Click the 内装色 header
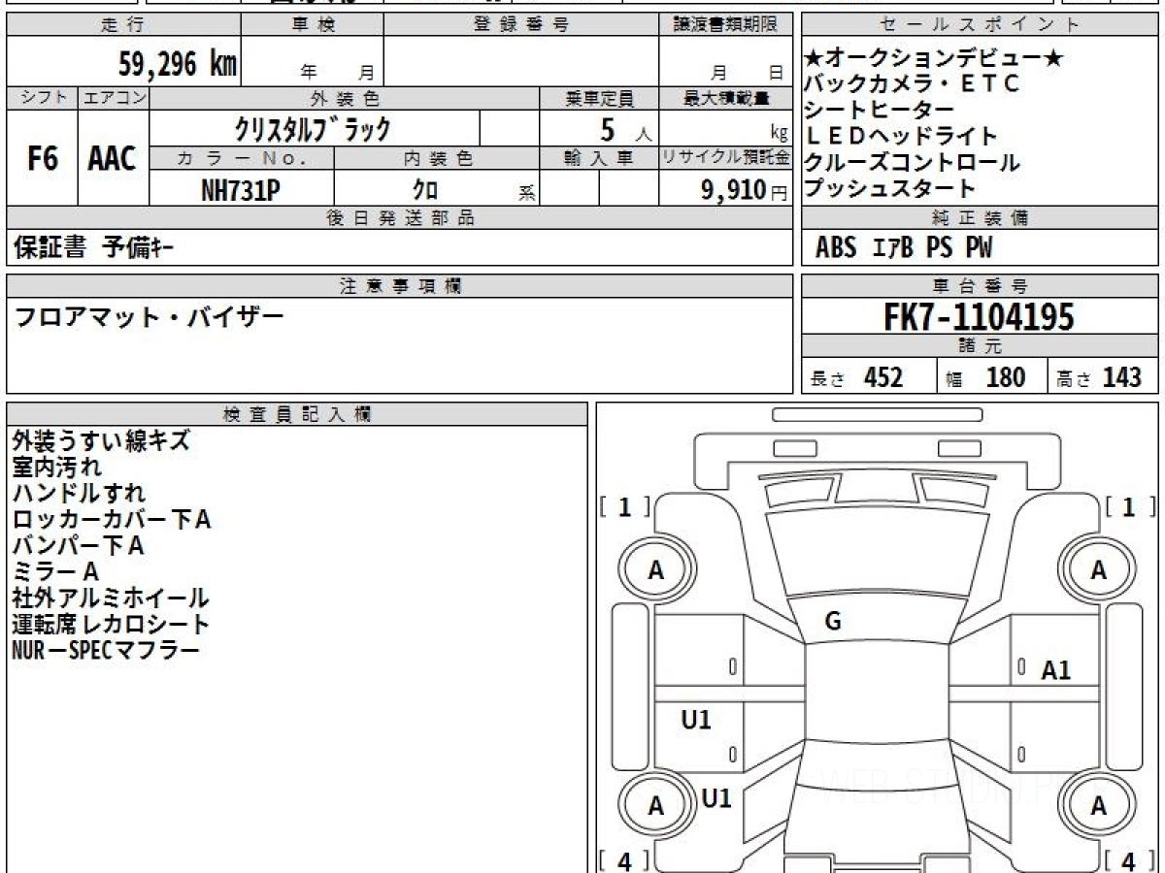Screen dimensions: 1165x873 437,159
